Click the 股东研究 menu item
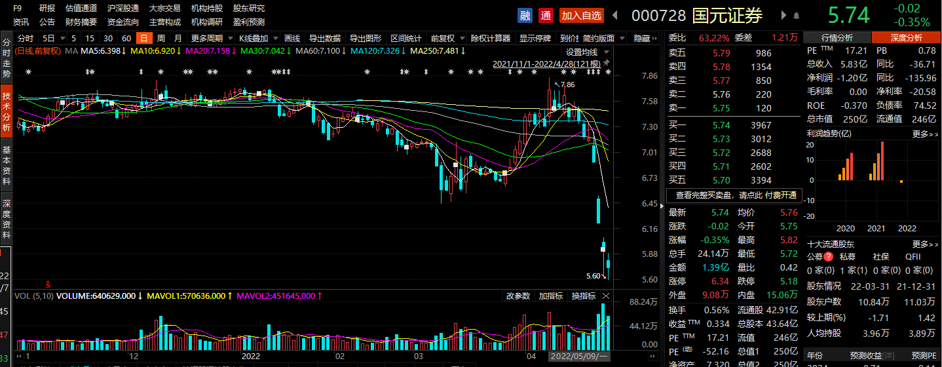Screen dimensions: 942x367 (x=249, y=9)
